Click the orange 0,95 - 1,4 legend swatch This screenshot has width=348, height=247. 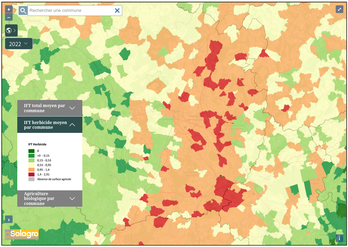click(x=32, y=170)
